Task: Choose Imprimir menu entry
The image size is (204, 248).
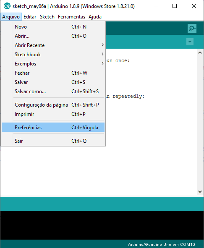Action: tap(53, 114)
